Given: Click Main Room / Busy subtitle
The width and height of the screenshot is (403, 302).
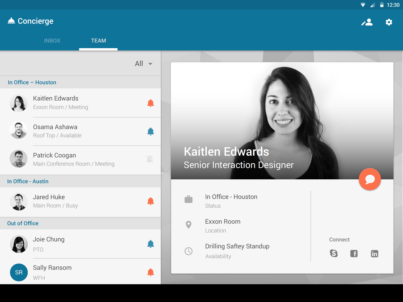Looking at the screenshot, I should [x=55, y=206].
